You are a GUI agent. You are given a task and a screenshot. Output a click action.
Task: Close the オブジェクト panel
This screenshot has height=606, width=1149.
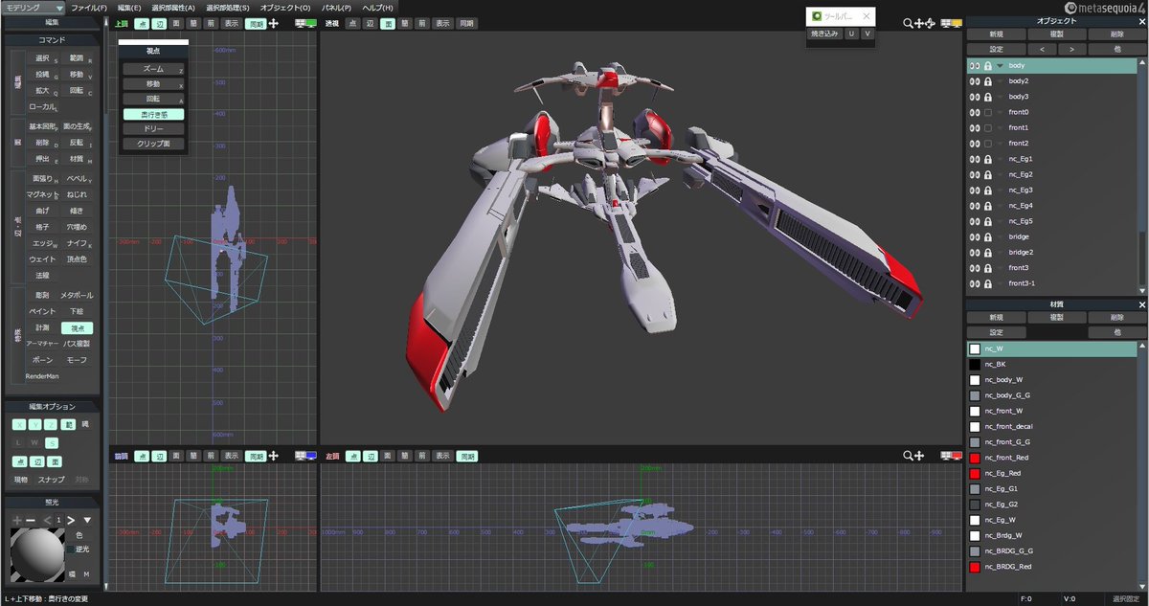point(1141,20)
